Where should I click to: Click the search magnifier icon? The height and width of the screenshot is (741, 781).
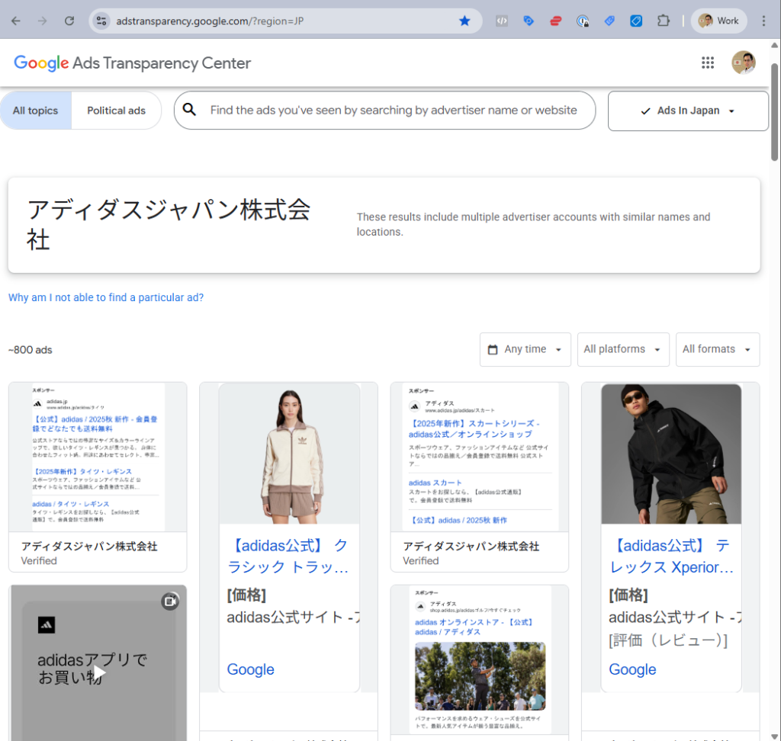click(190, 111)
